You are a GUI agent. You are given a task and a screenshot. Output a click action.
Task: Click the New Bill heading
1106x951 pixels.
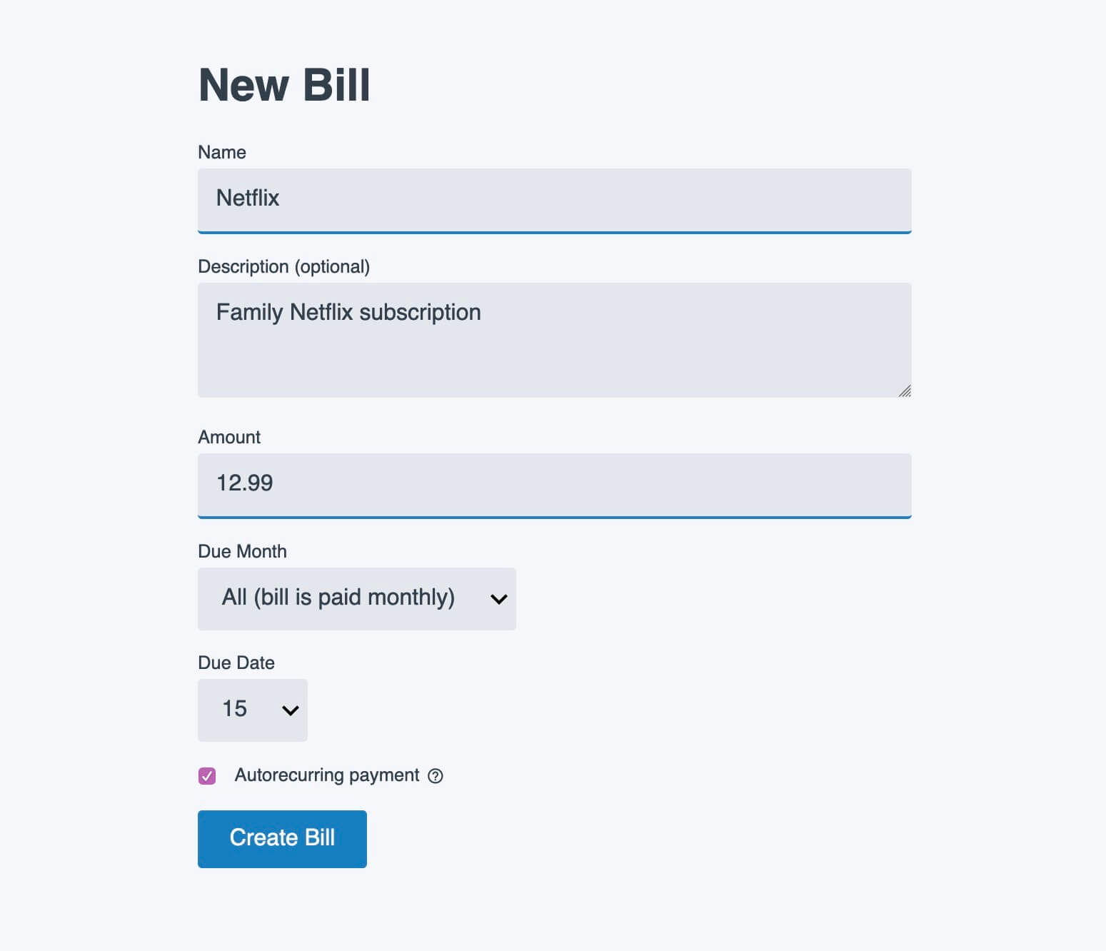click(283, 85)
